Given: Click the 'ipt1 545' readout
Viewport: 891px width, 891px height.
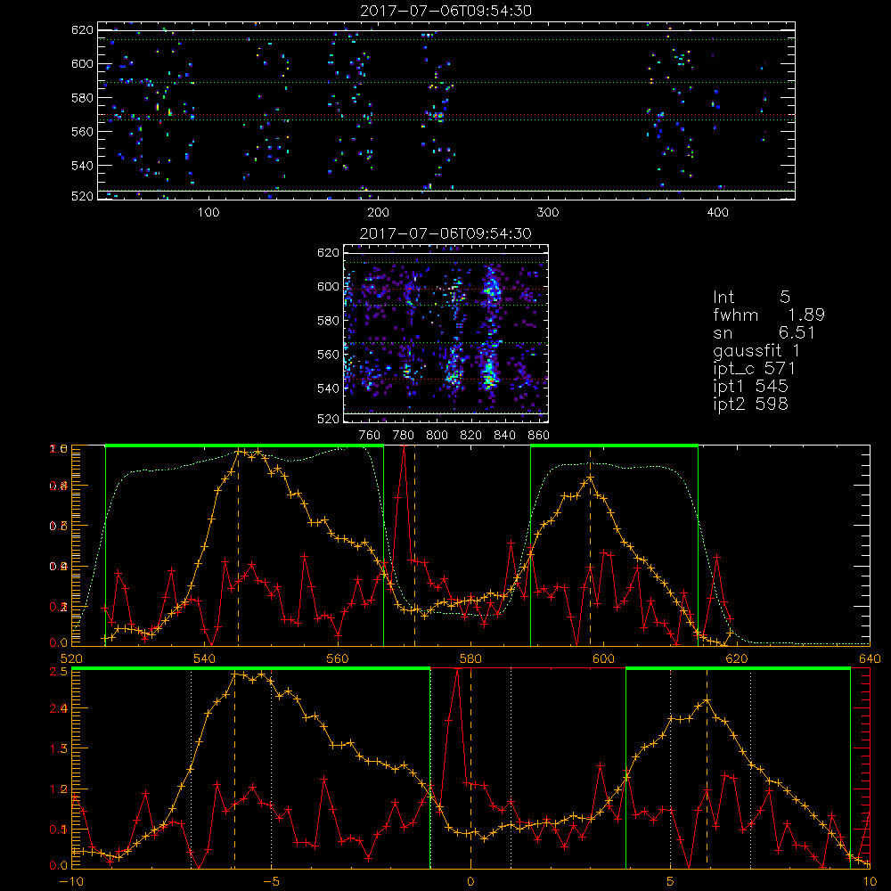Looking at the screenshot, I should (x=750, y=386).
